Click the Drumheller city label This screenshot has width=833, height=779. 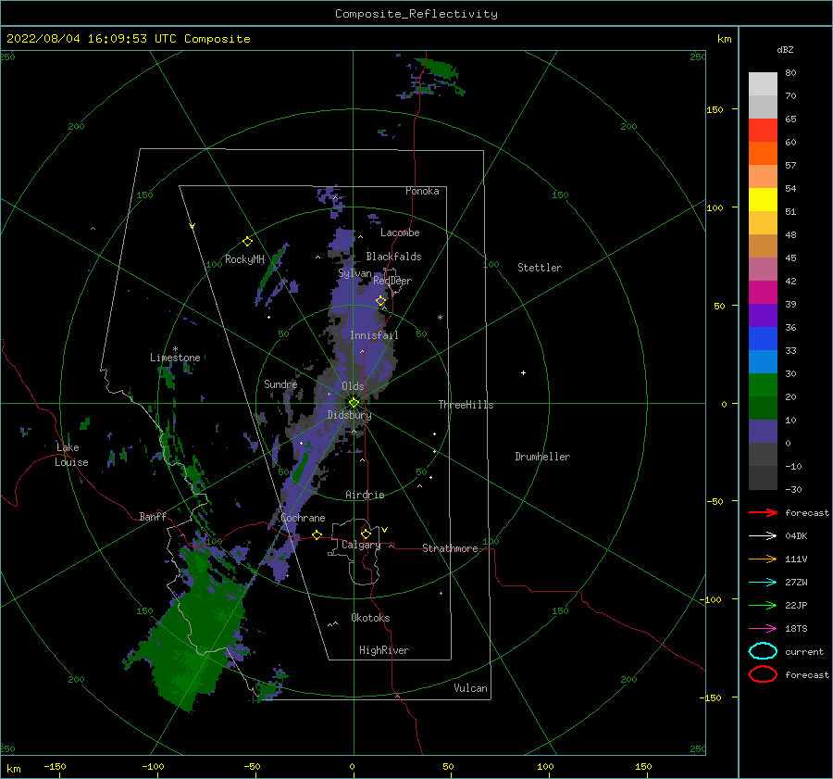click(x=542, y=457)
